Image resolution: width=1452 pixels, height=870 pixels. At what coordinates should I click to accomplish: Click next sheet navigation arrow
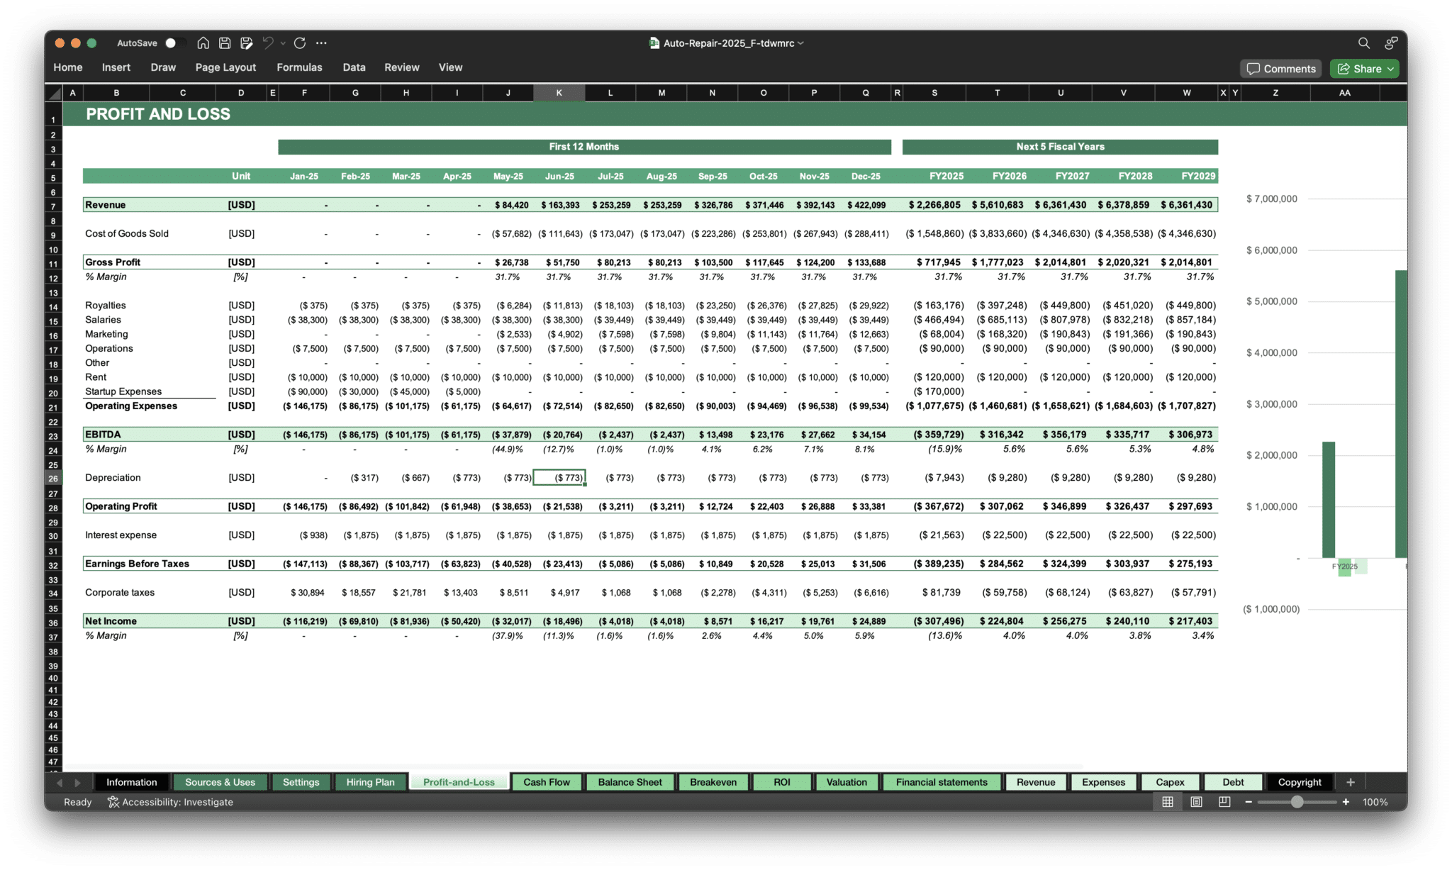78,782
